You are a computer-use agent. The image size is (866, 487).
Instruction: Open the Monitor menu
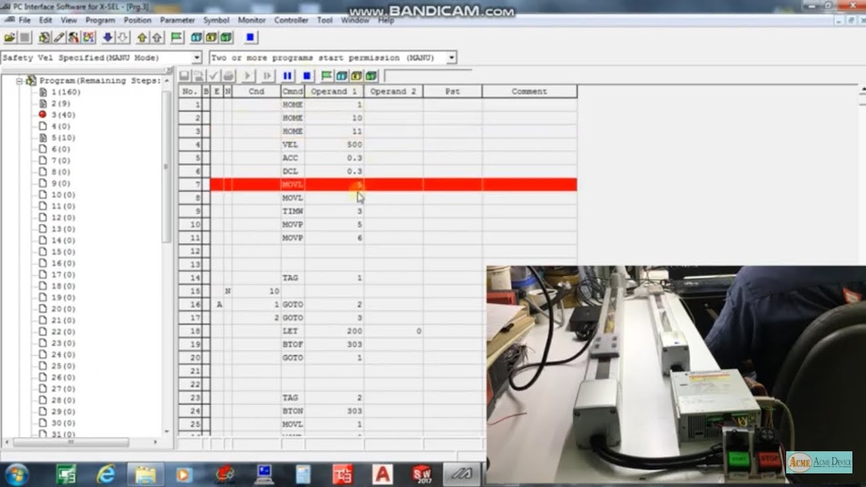click(252, 20)
